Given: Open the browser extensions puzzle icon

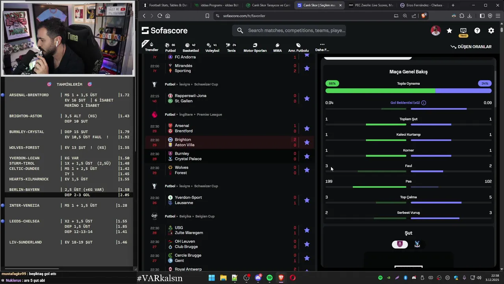Looking at the screenshot, I should tap(461, 16).
